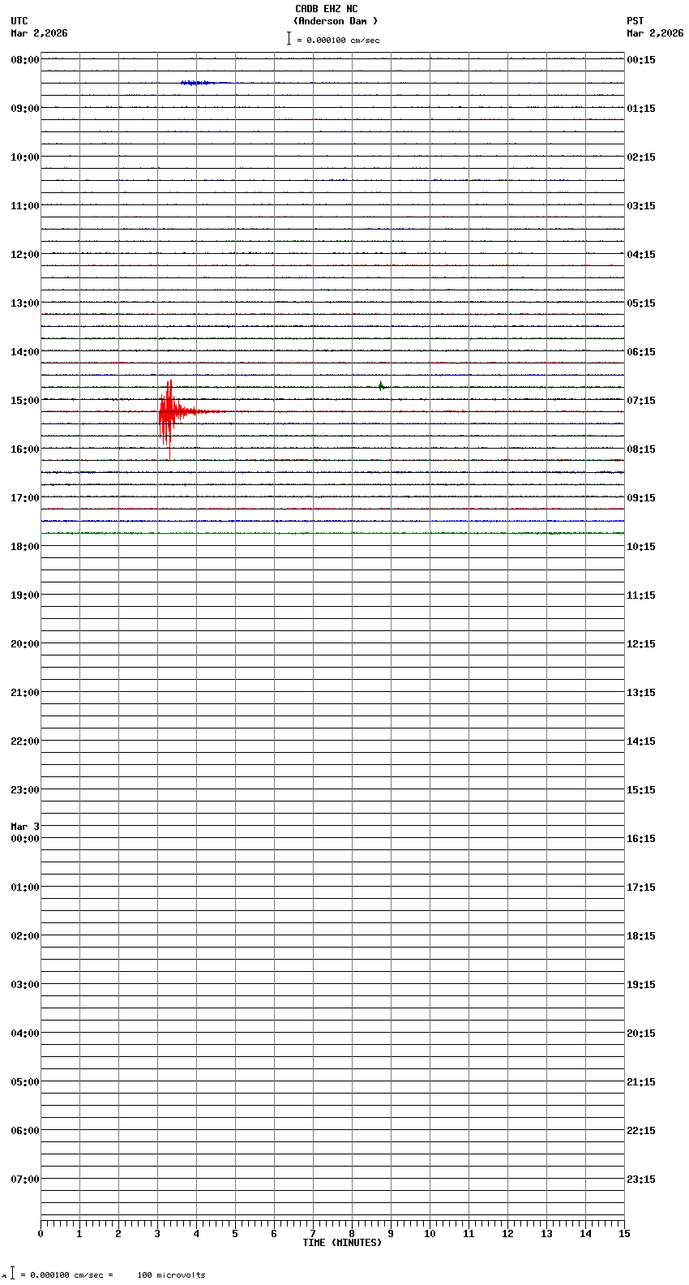Image resolution: width=689 pixels, height=1285 pixels.
Task: Click the '08:00' UTC time label
Action: [x=25, y=60]
